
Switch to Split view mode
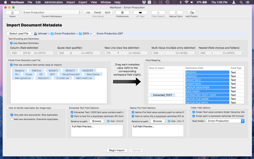[107, 12]
